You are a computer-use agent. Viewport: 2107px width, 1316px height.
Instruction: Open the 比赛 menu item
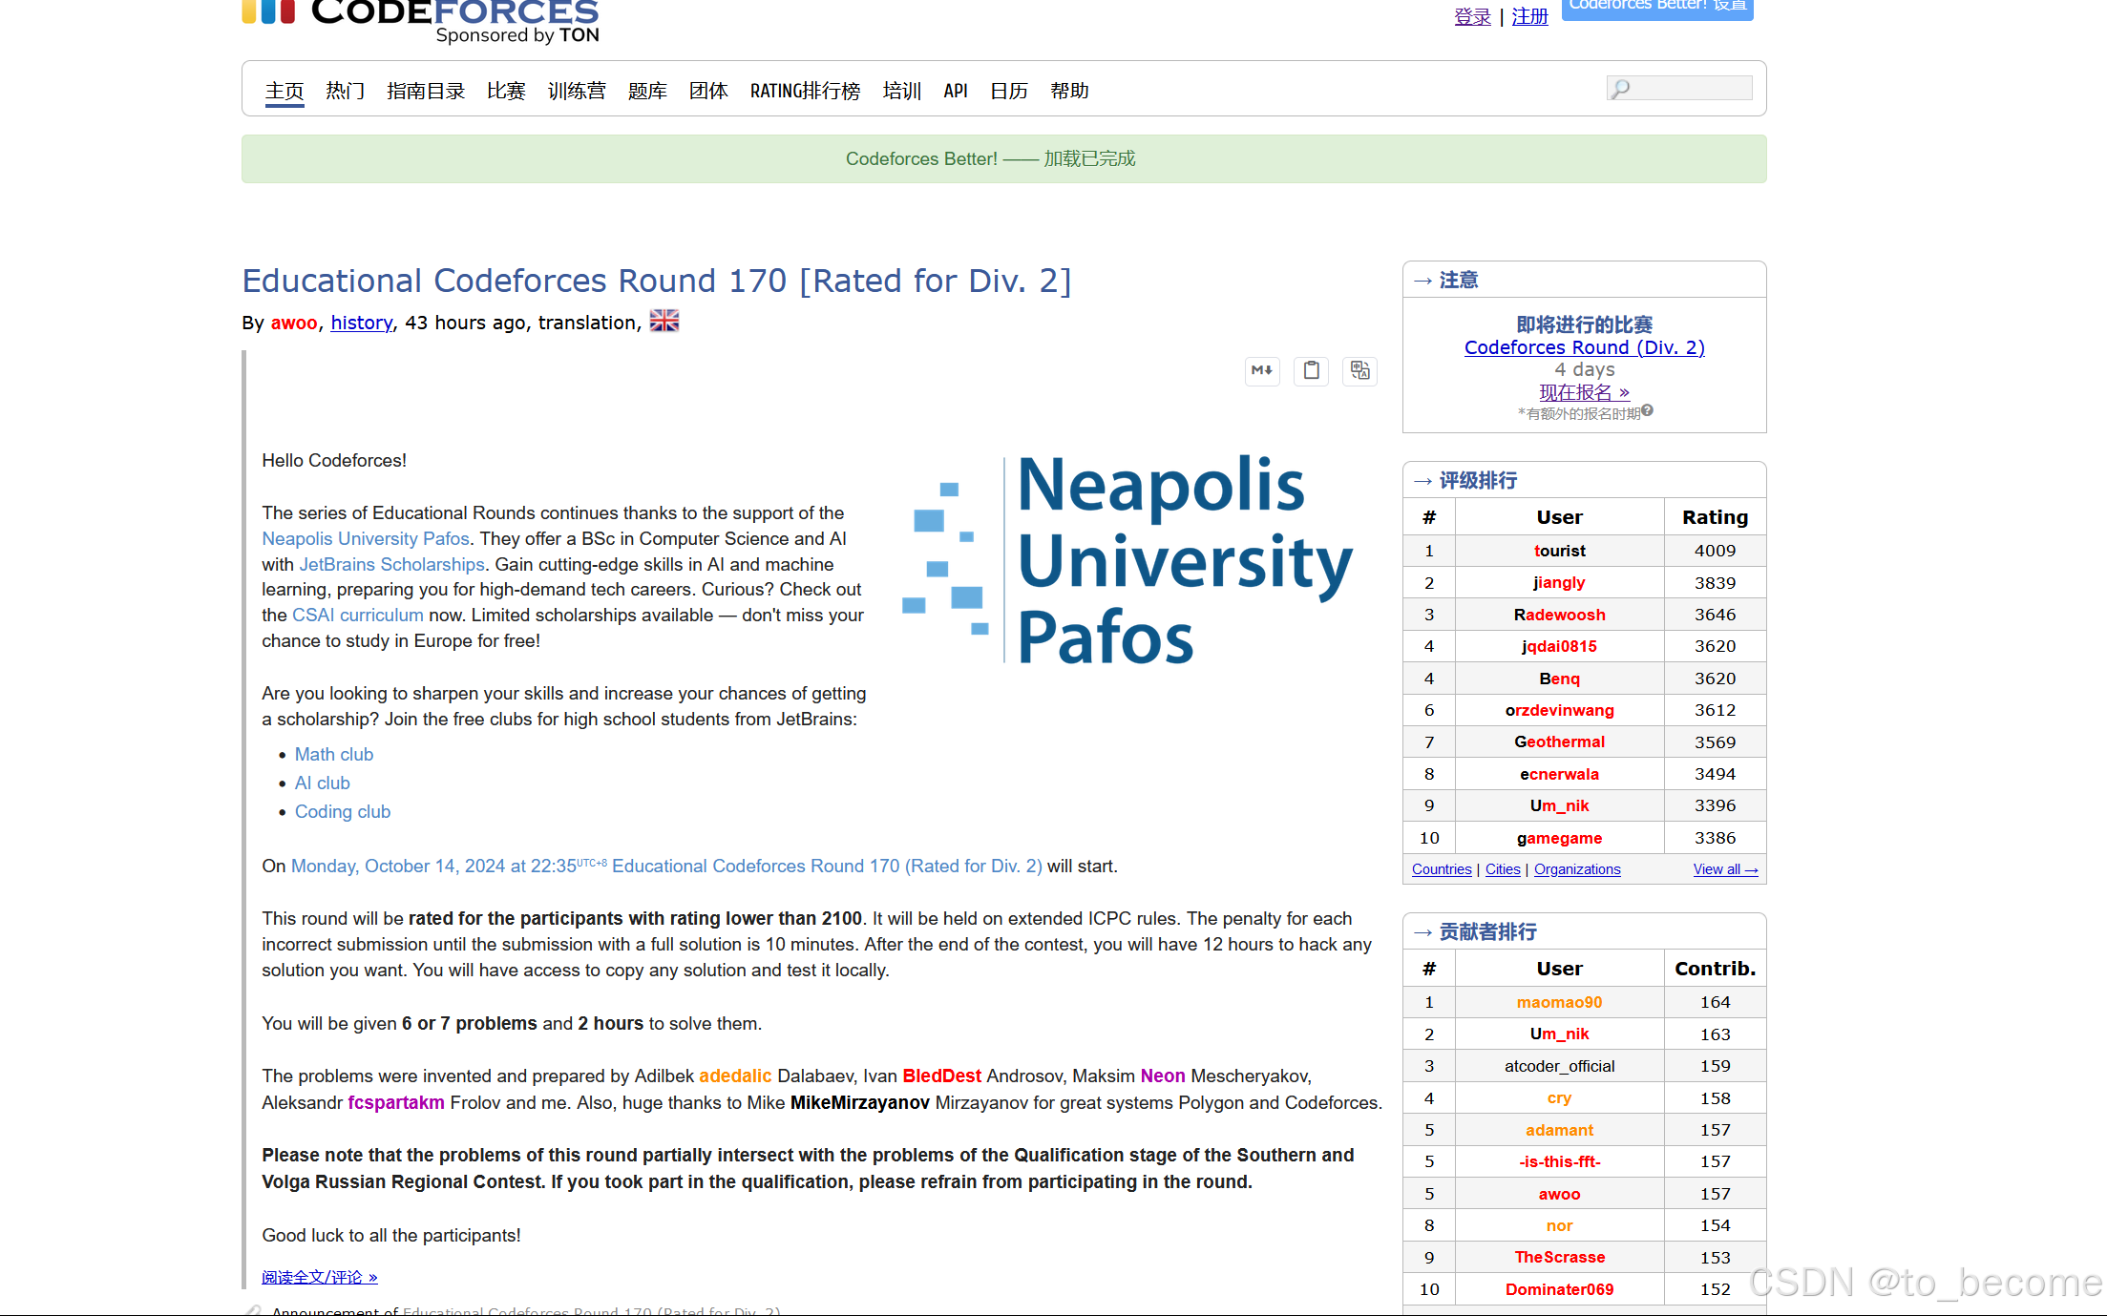(x=506, y=91)
